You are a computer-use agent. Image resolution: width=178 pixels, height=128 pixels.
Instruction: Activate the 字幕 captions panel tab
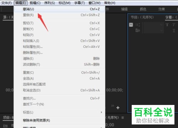pyautogui.click(x=172, y=17)
